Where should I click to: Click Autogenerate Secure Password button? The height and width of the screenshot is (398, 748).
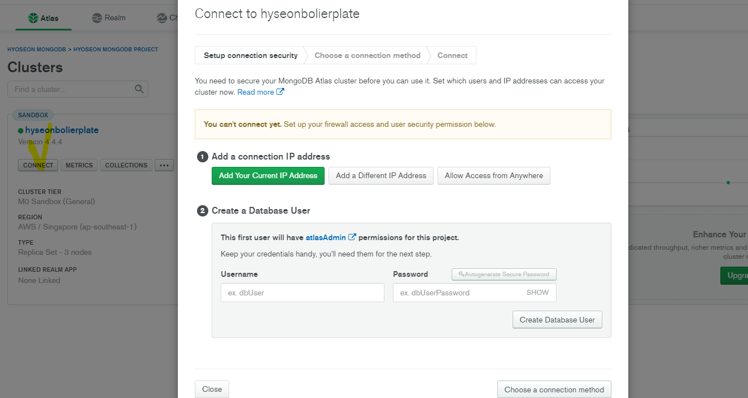[x=504, y=274]
